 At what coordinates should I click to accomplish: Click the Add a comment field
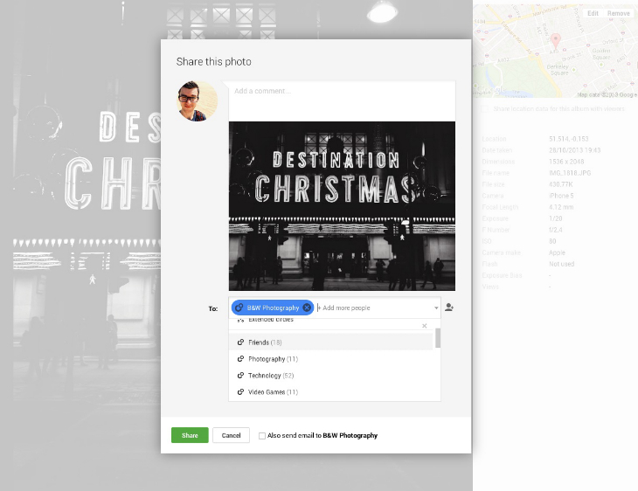342,100
